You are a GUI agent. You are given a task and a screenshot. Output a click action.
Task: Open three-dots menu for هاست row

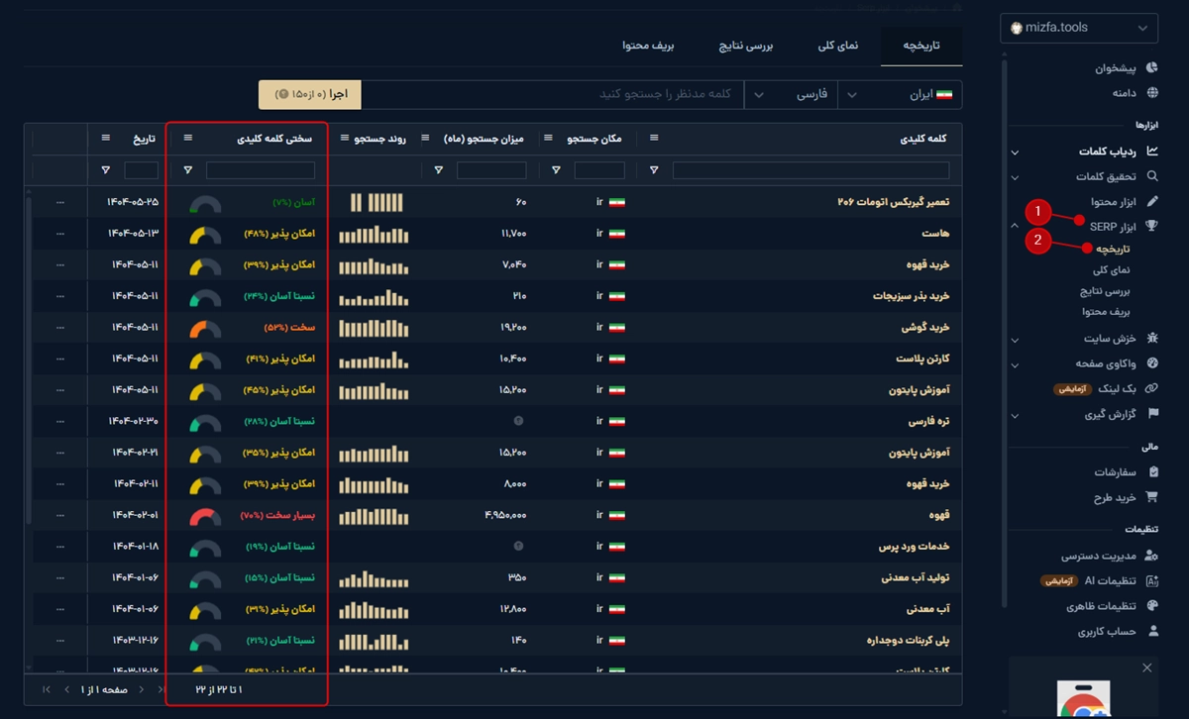pos(60,234)
